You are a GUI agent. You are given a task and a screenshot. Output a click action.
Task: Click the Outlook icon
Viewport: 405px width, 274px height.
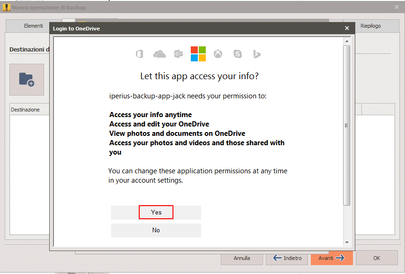[179, 54]
